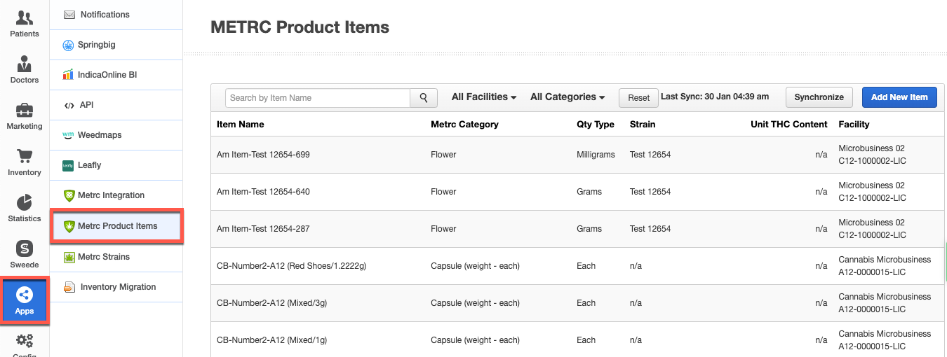Open the Inventory cart icon

click(x=25, y=157)
